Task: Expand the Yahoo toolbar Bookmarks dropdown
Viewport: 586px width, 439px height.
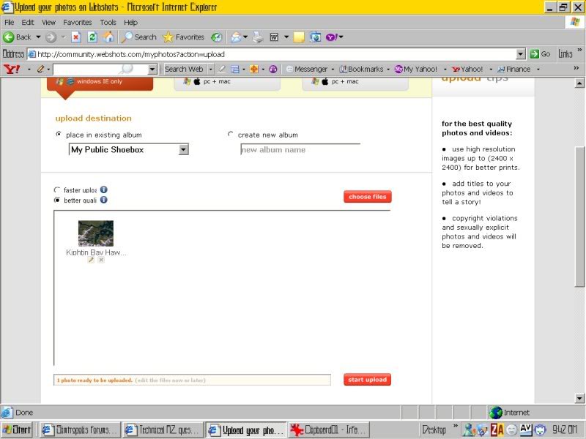Action: (x=387, y=70)
